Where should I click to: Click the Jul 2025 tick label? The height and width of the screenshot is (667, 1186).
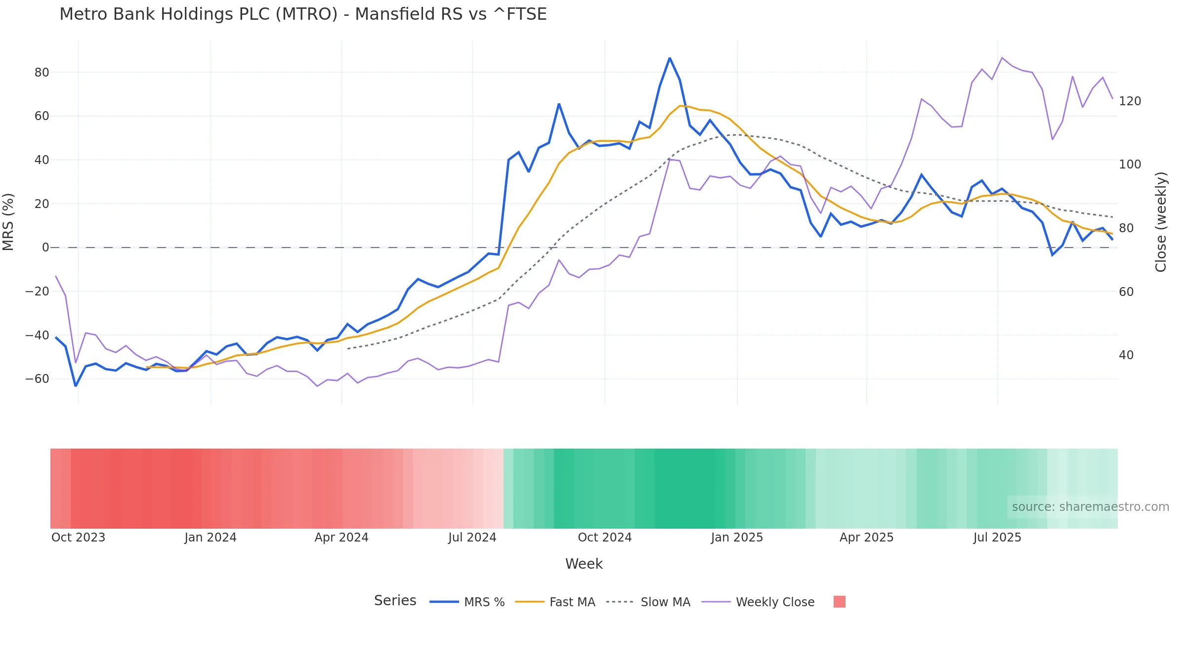(997, 538)
